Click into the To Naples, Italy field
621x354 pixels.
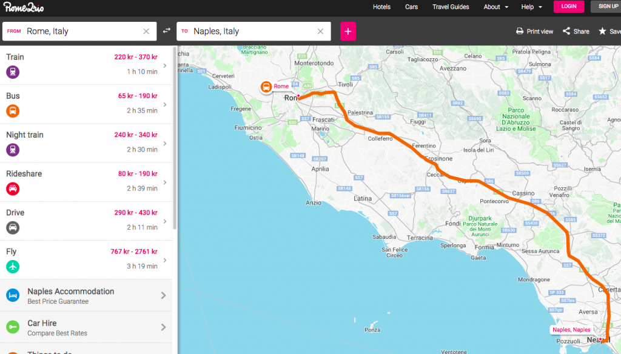pos(253,32)
